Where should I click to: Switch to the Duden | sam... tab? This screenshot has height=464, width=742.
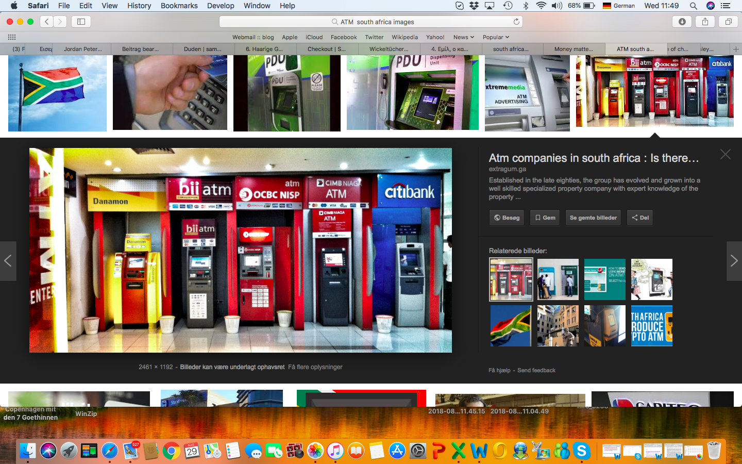(x=203, y=49)
